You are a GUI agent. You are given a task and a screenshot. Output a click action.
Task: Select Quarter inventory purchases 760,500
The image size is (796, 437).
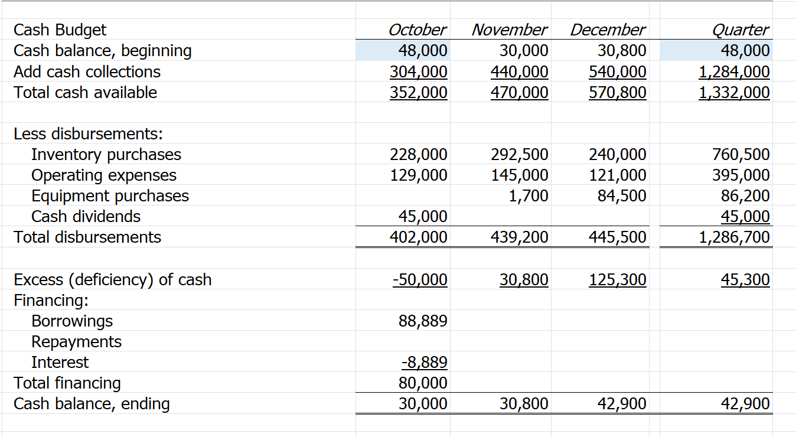pyautogui.click(x=741, y=154)
